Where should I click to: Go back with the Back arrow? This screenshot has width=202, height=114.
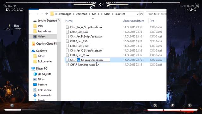31,14
